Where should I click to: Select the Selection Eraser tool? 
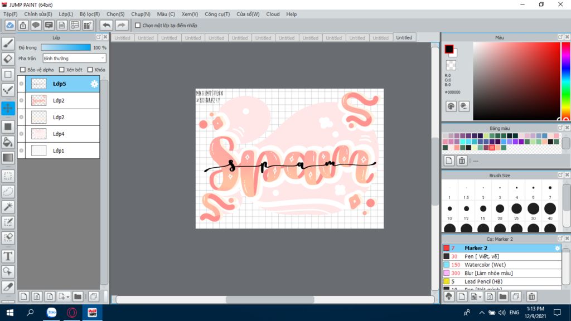[8, 237]
